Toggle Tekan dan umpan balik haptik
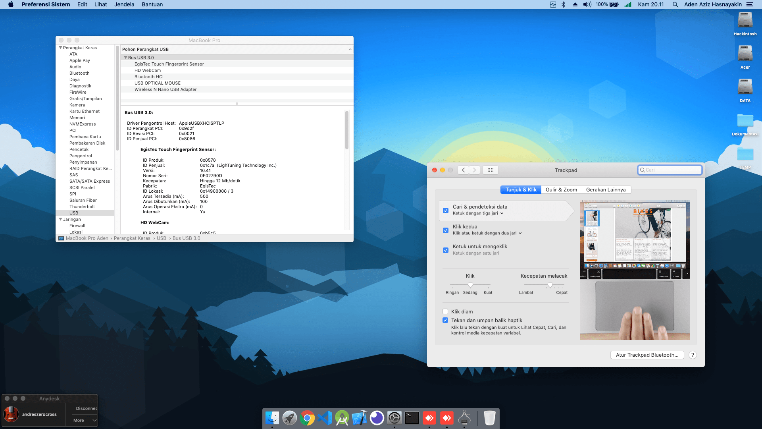Viewport: 762px width, 429px height. [445, 320]
